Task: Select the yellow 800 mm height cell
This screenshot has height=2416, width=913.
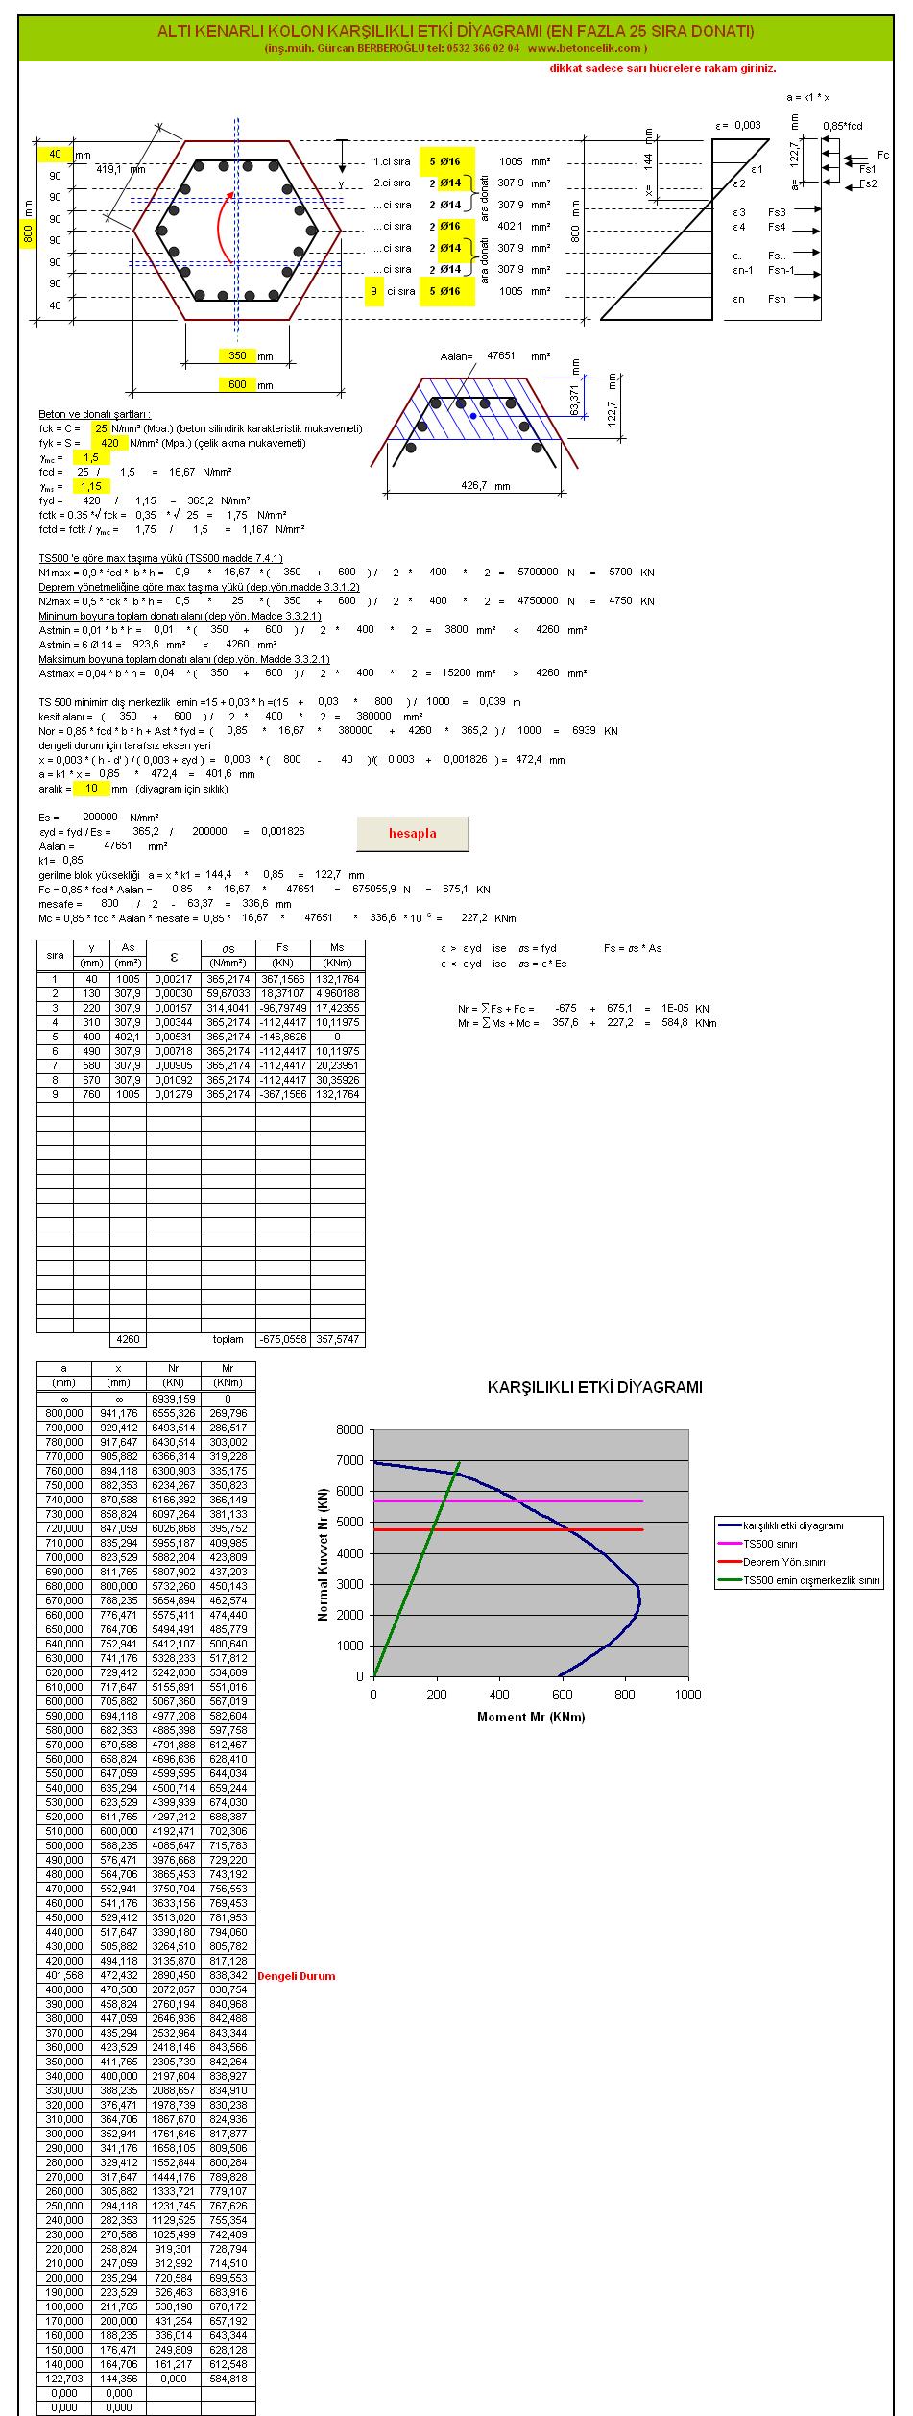Action: tap(28, 233)
